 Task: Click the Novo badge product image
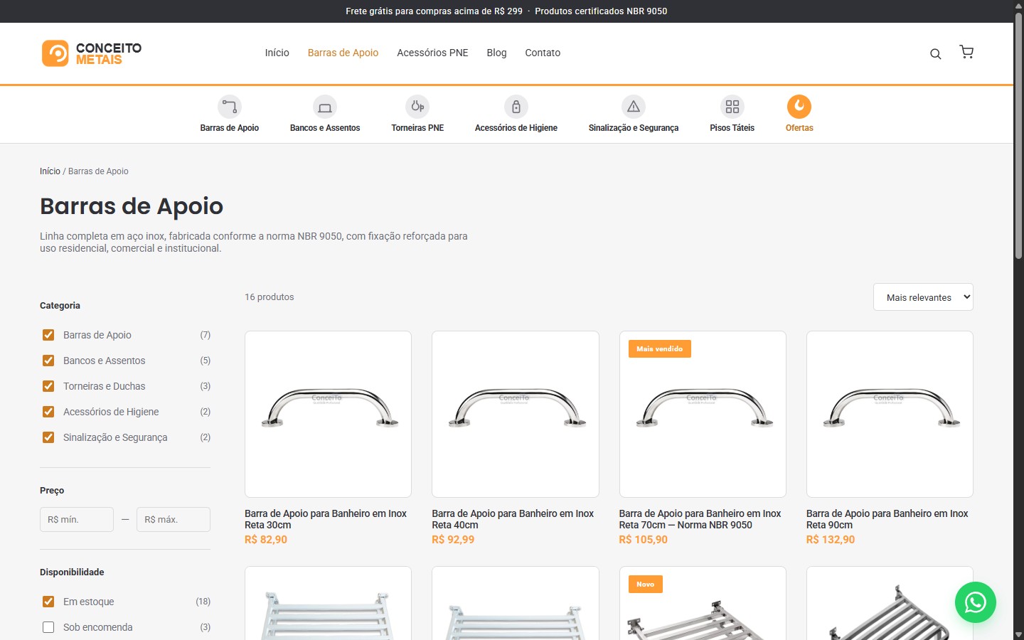point(703,603)
